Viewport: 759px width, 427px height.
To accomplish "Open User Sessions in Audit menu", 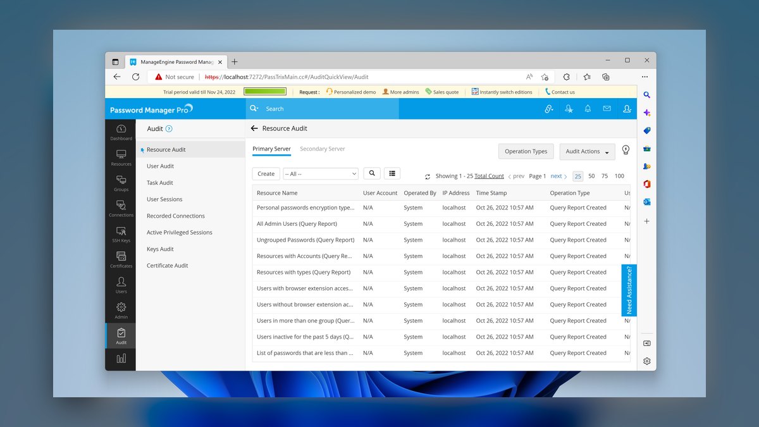I will pos(164,199).
